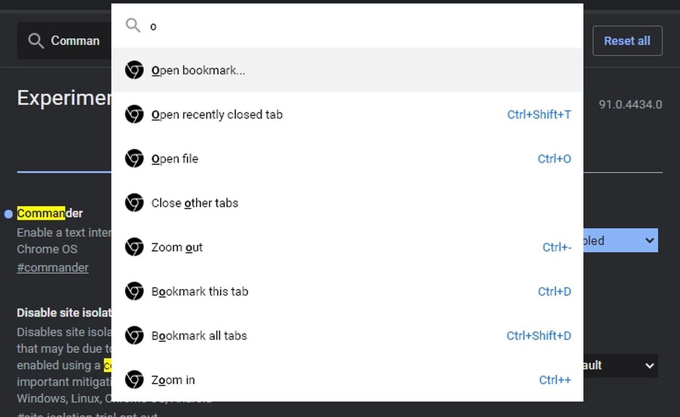Follow the #commander anchor link
The height and width of the screenshot is (417, 680).
click(53, 268)
